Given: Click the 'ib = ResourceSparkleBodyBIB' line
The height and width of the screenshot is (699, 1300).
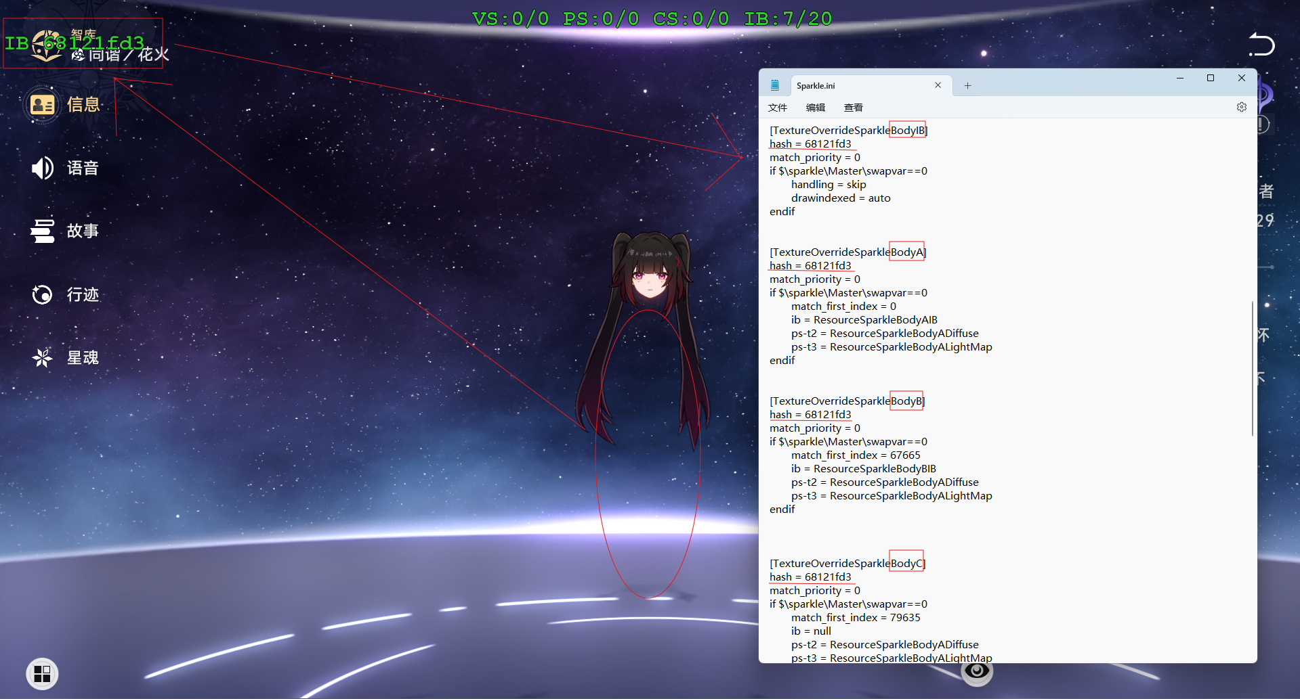Looking at the screenshot, I should 863,469.
